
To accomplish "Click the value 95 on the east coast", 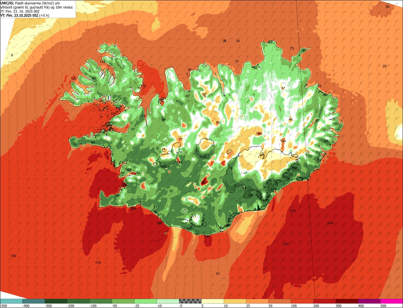I will (326, 141).
